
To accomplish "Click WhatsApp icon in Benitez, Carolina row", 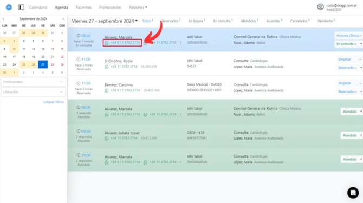I will [x=107, y=90].
